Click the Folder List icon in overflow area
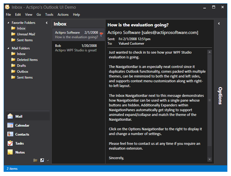231x176 pixels. 35,160
